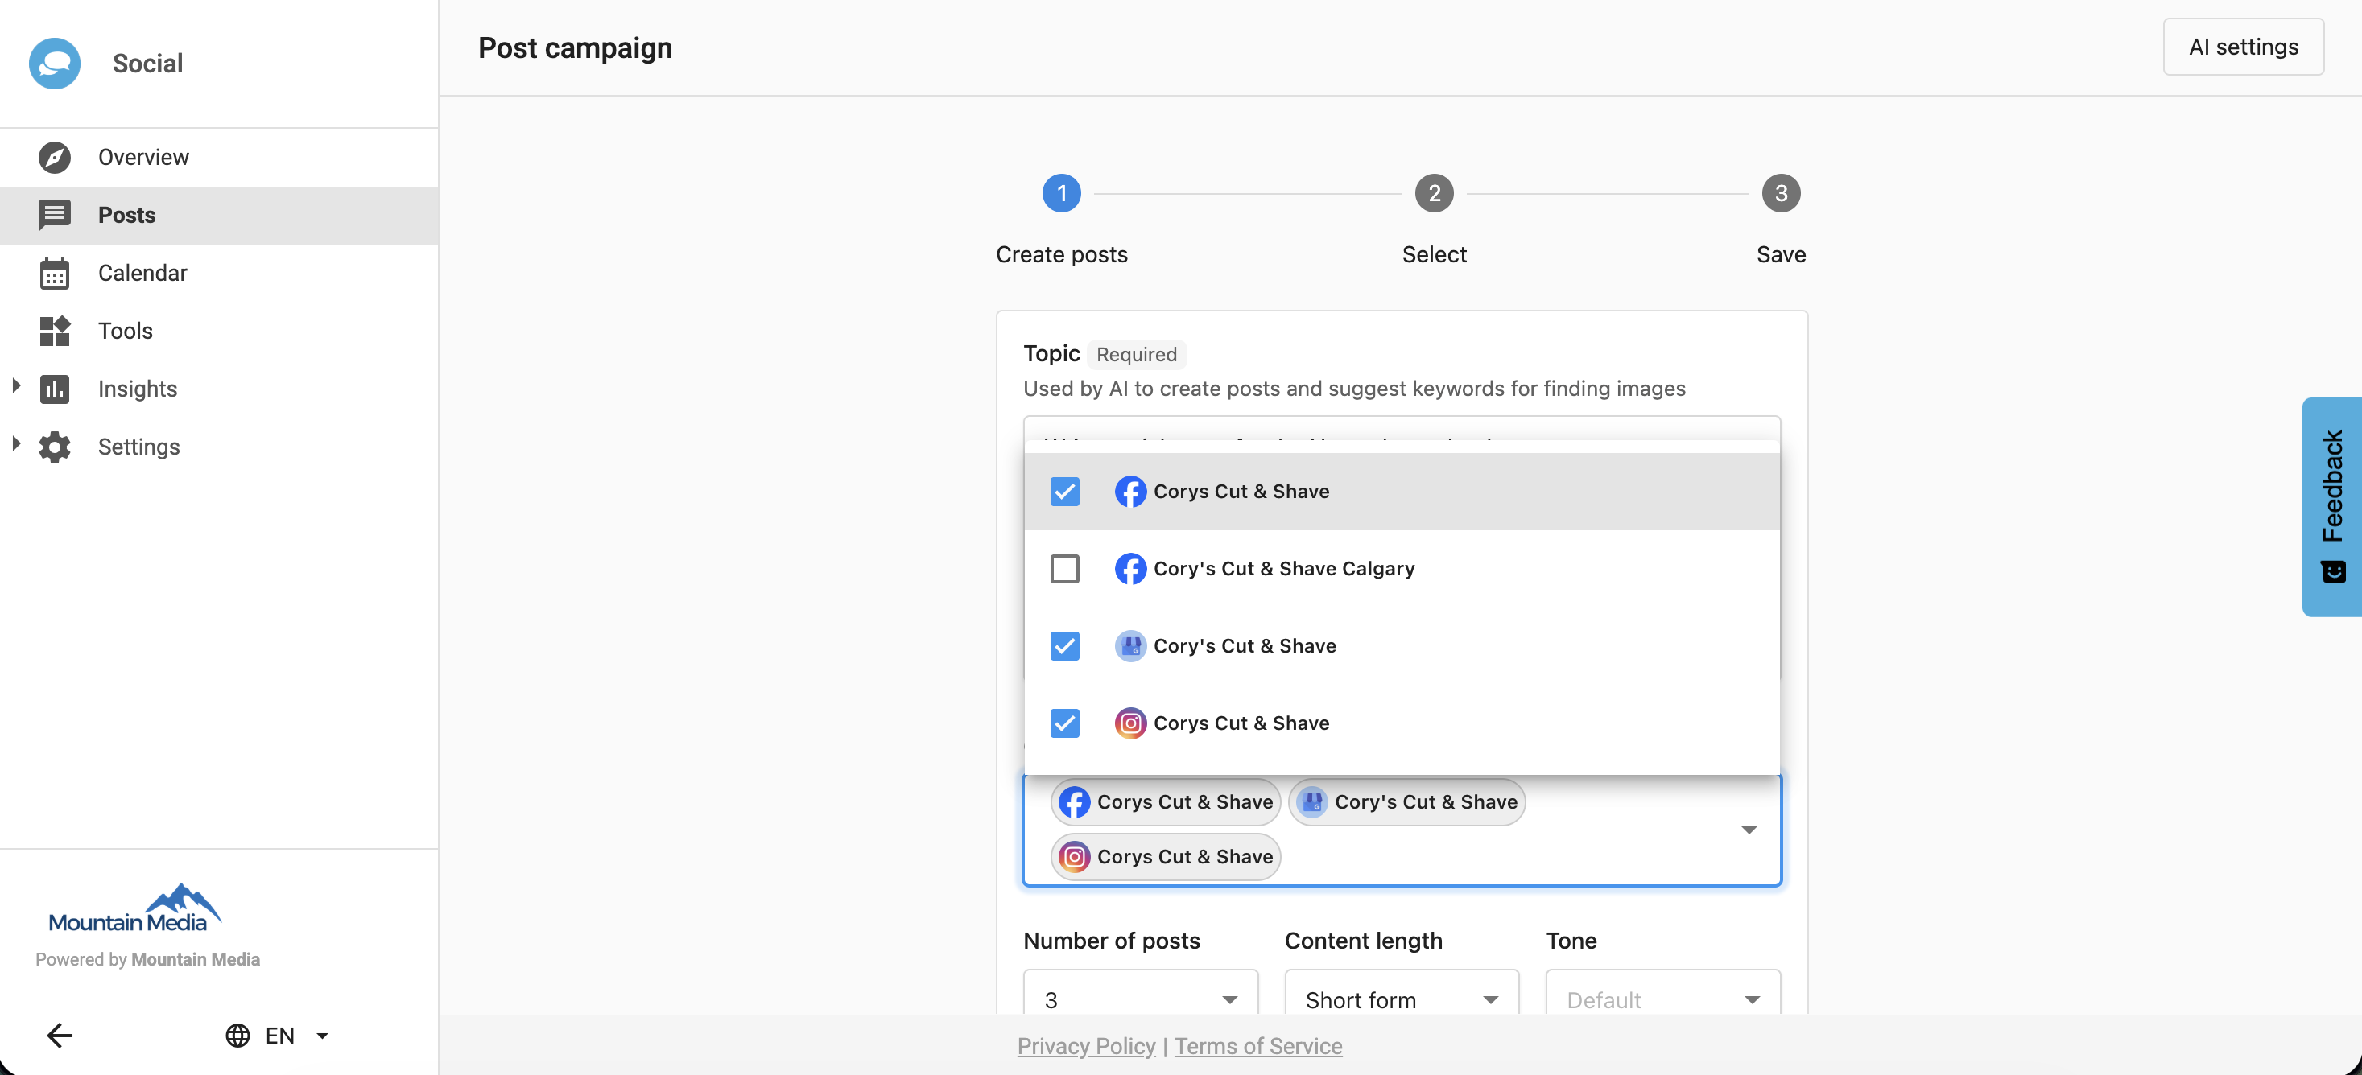Click the back arrow at the bottom left
The image size is (2362, 1075).
[x=60, y=1035]
